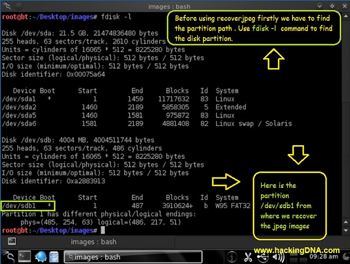Open the notifications info icon in tray
This screenshot has height=264, width=350.
point(232,257)
